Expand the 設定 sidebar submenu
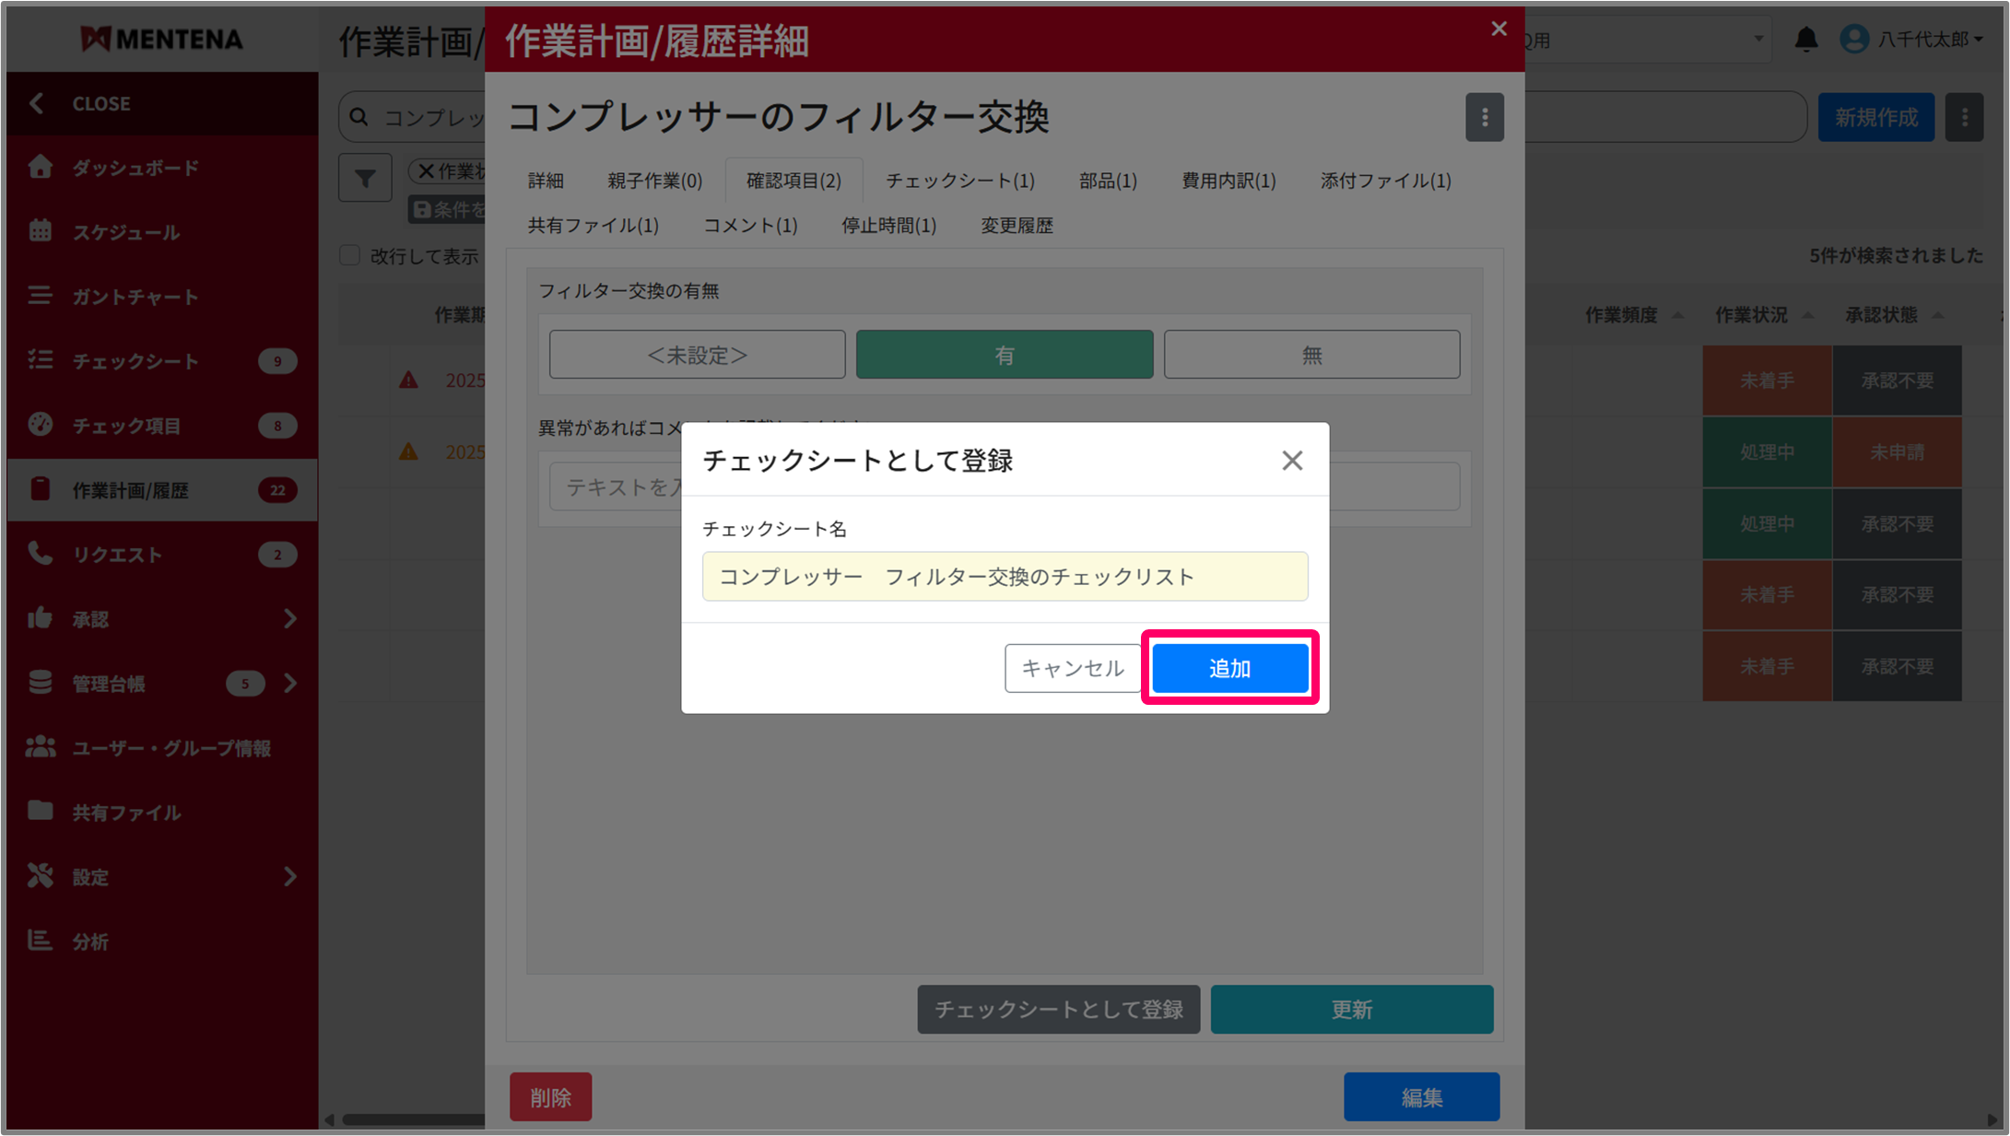Image resolution: width=2010 pixels, height=1136 pixels. coord(289,876)
